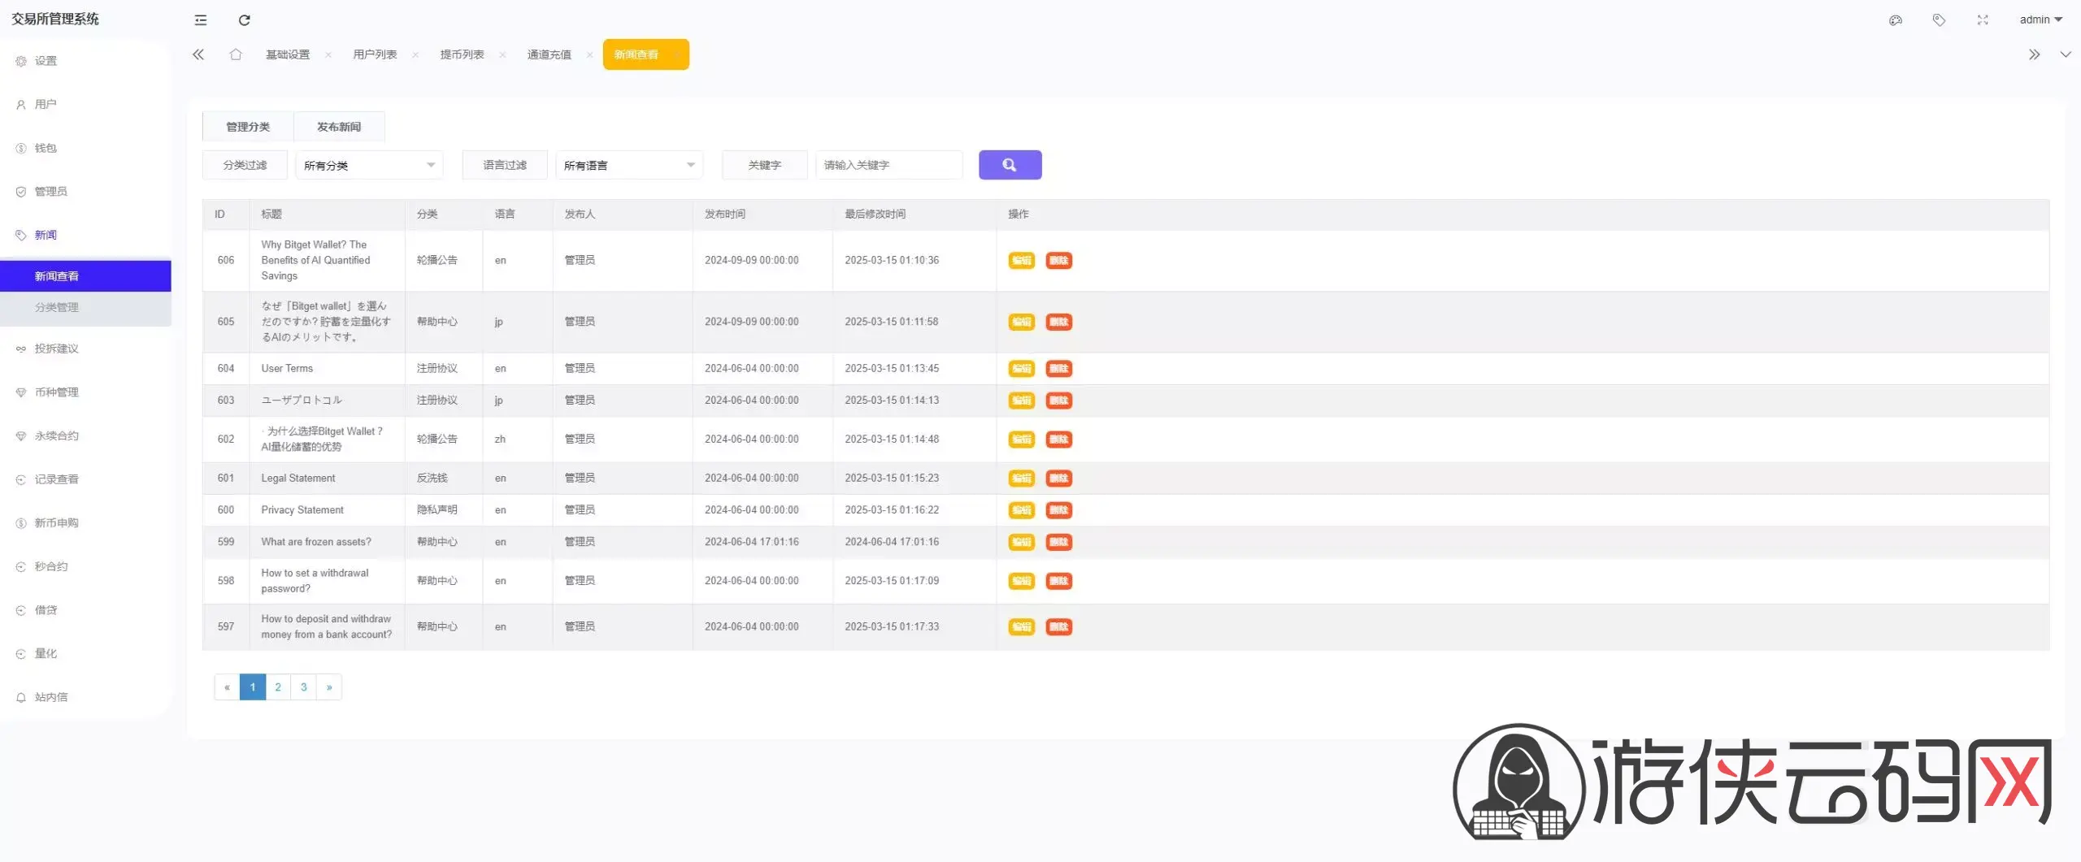
Task: Switch to the 用户列表 tab
Action: point(375,54)
